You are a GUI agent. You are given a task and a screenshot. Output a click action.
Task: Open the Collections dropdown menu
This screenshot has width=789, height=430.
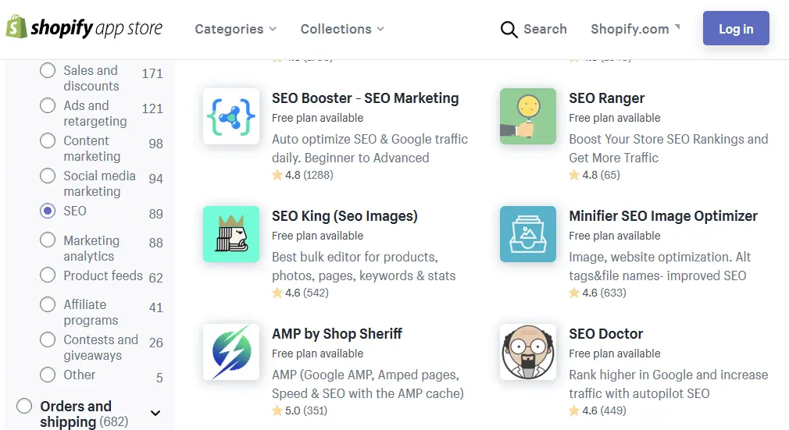point(342,29)
